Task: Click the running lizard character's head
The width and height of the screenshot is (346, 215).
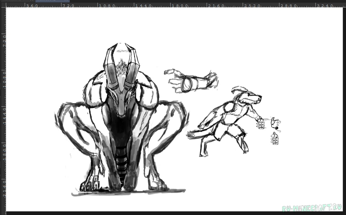Action: [x=249, y=95]
